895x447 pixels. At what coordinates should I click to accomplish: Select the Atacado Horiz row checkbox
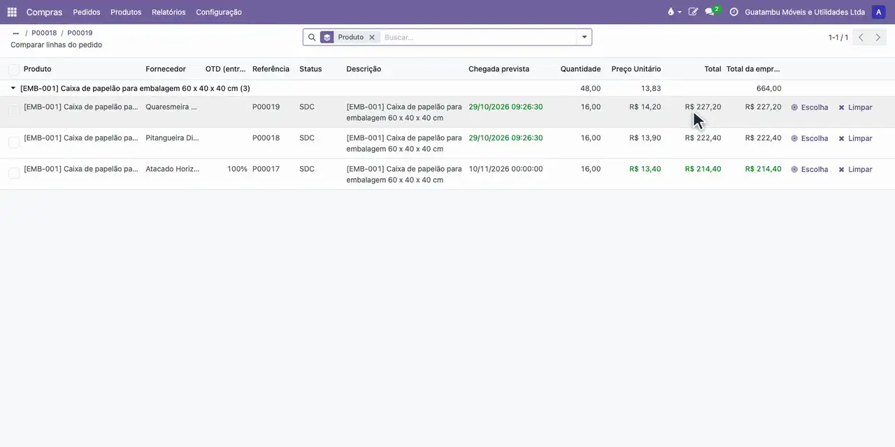[x=14, y=173]
